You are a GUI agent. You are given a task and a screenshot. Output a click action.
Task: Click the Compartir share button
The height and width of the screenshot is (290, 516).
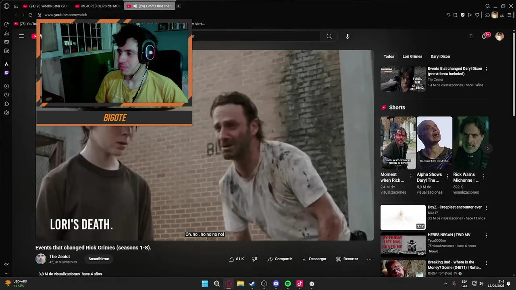279,259
